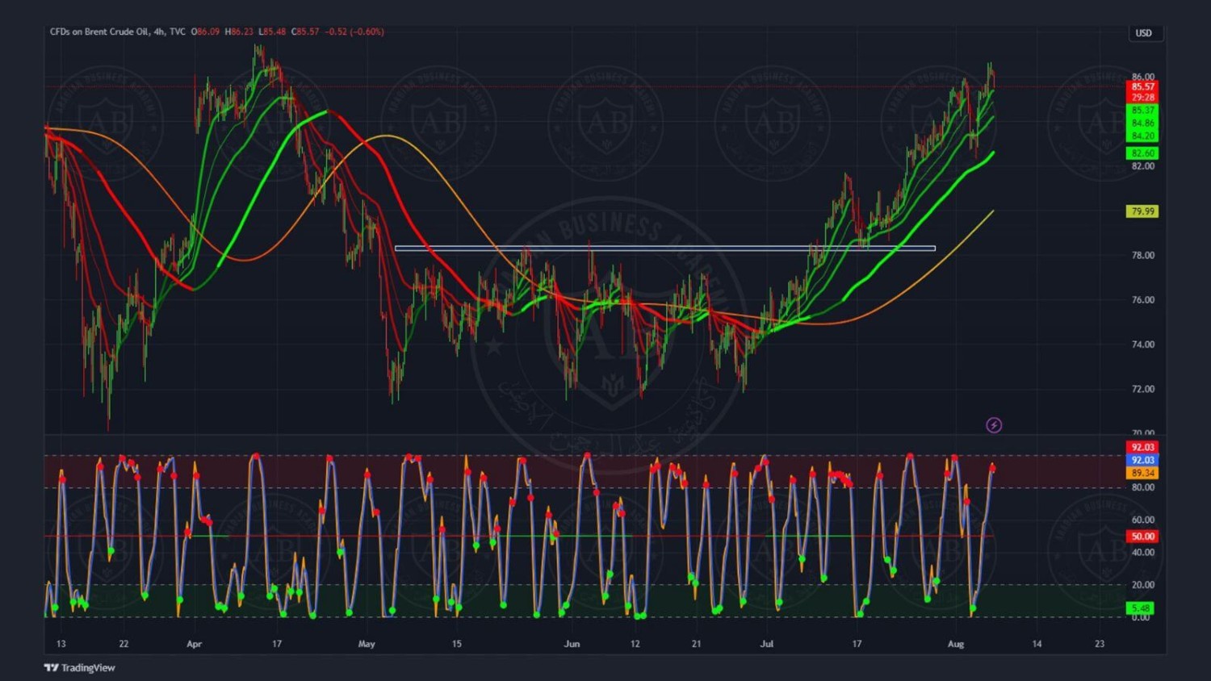Select the red 85.57 current price label
Screen dimensions: 1211x681
[1142, 86]
